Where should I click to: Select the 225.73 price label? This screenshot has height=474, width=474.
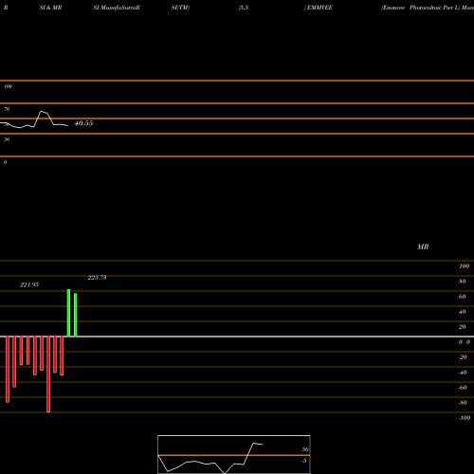(97, 278)
